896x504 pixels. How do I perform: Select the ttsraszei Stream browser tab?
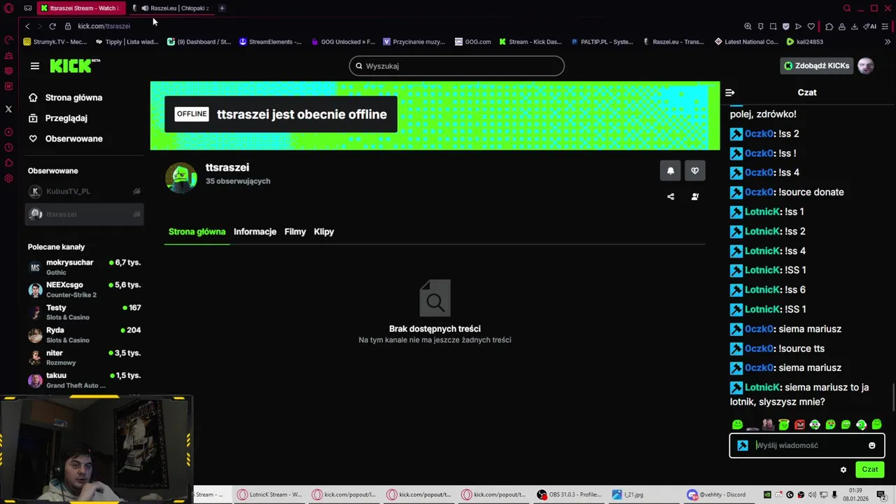point(82,8)
